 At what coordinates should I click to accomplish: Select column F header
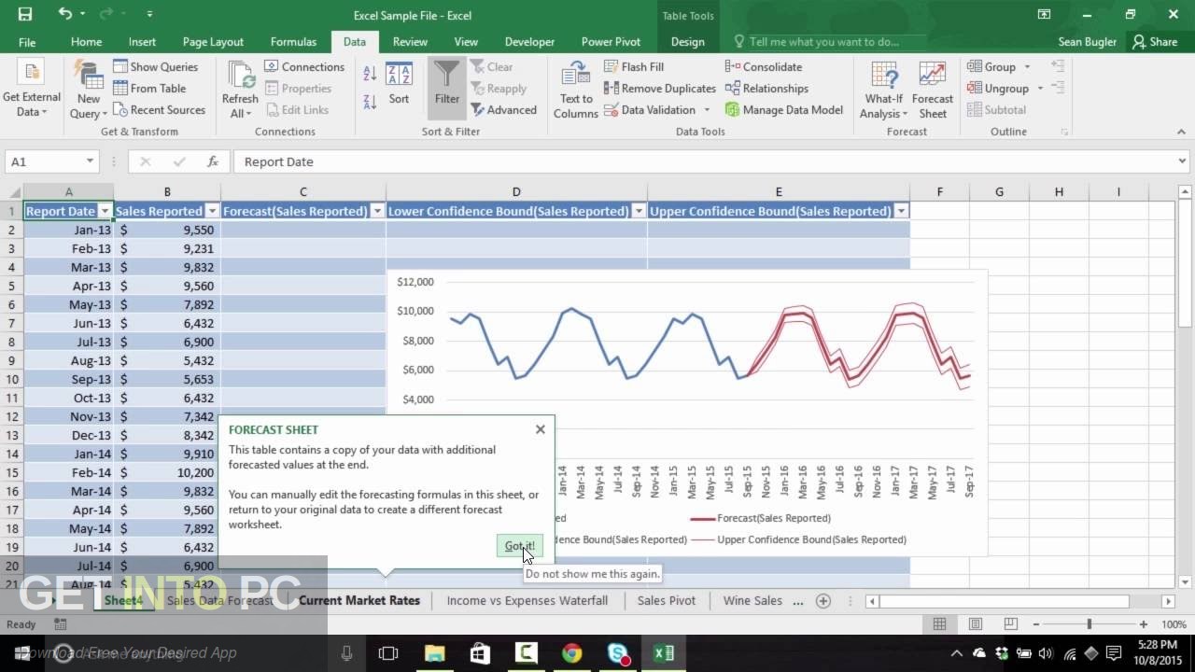[x=939, y=191]
